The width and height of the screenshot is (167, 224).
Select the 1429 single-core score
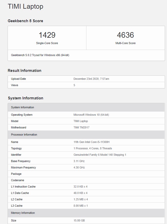(47, 35)
